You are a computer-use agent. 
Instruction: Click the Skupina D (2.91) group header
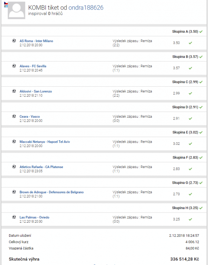185,107
